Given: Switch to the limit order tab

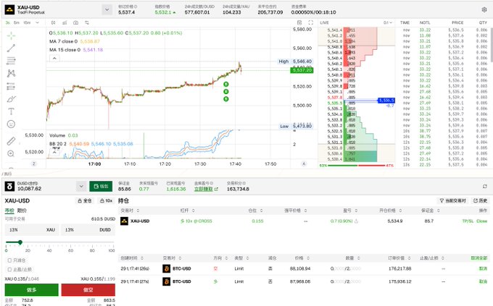Looking at the screenshot, I should [x=22, y=211].
